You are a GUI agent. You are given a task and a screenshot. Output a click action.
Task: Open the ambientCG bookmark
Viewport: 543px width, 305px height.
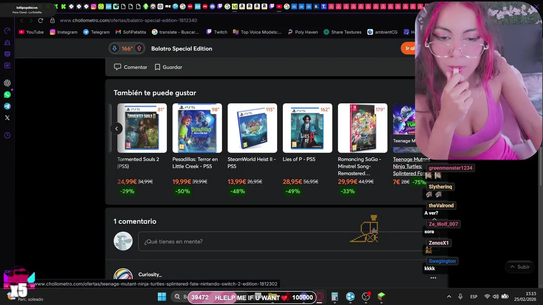coord(382,32)
